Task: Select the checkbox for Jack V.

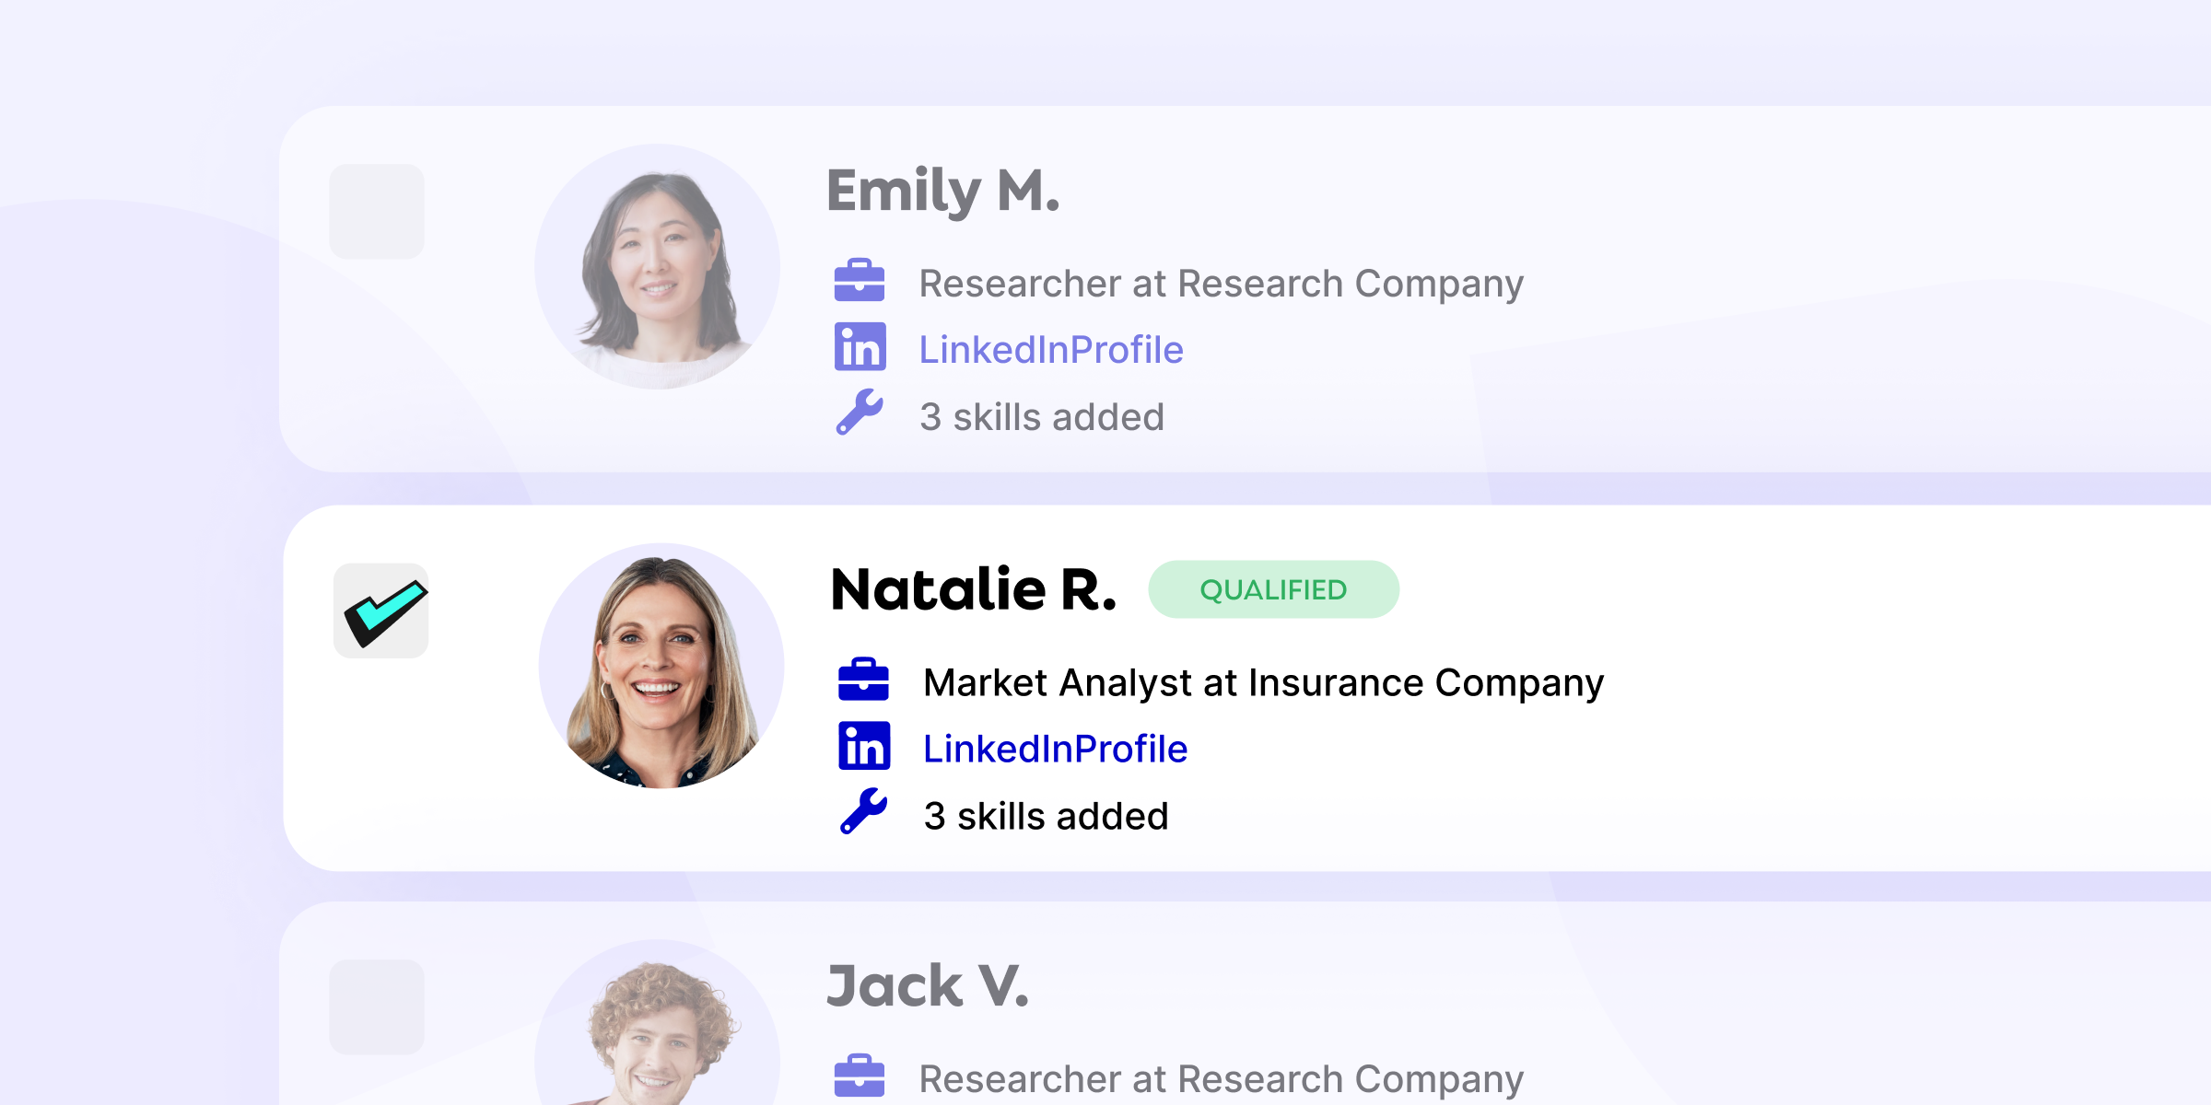Action: click(x=377, y=1006)
